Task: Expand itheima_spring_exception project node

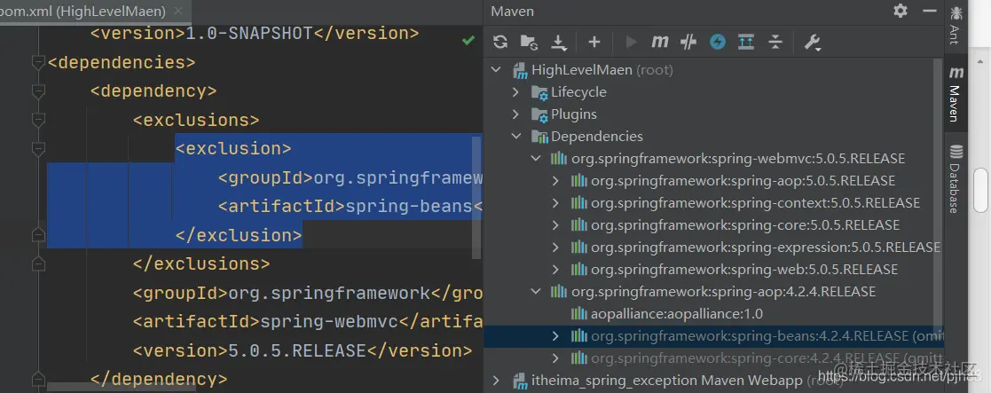Action: [497, 381]
